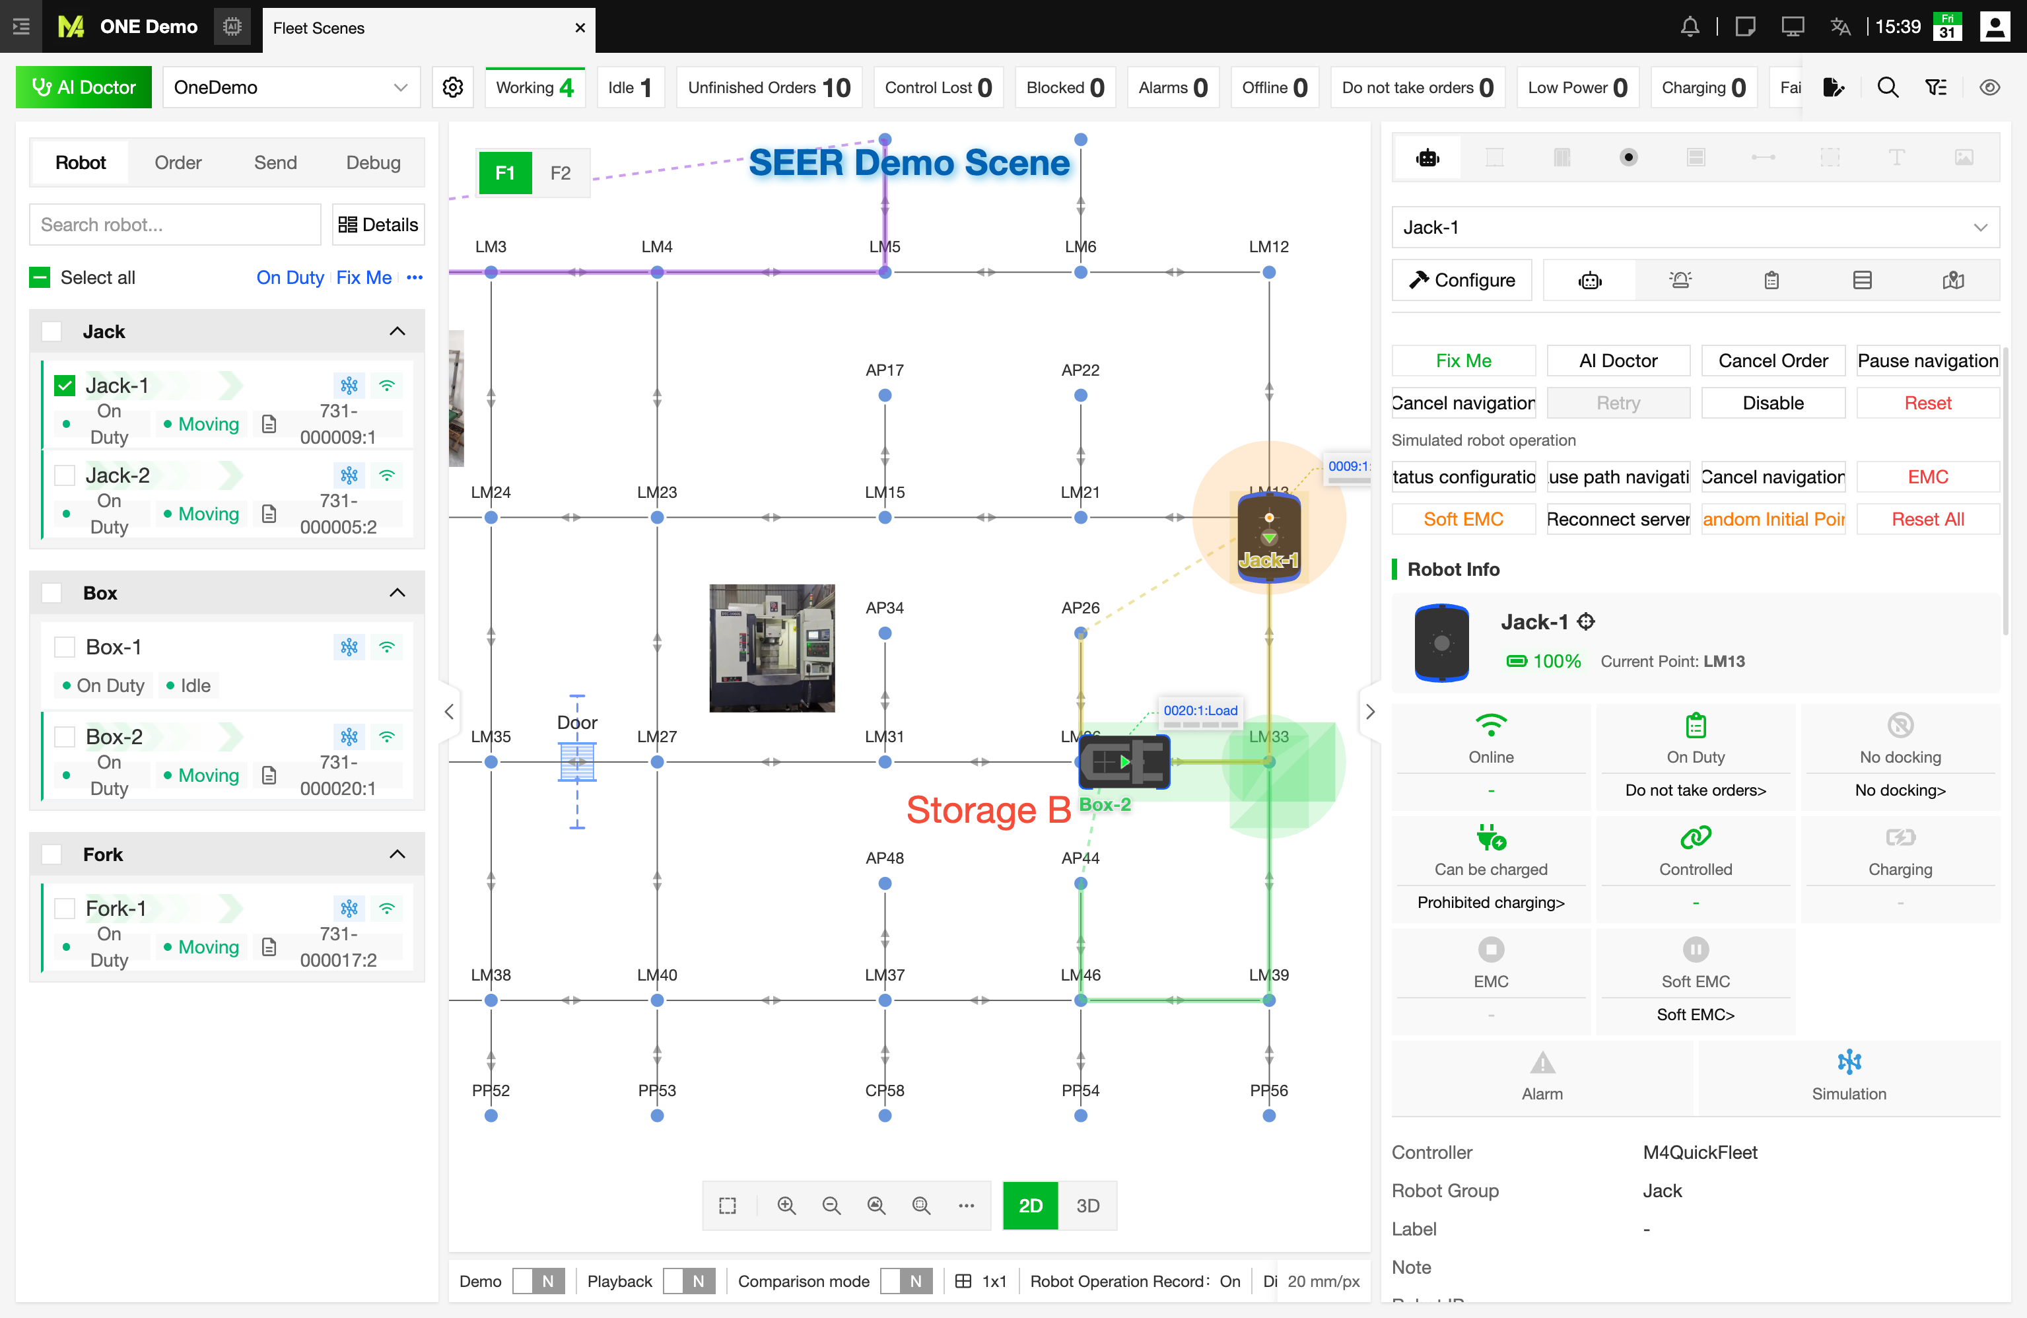The height and width of the screenshot is (1318, 2027).
Task: Open the alarm siren tab icon under Jack-1
Action: (x=1680, y=280)
